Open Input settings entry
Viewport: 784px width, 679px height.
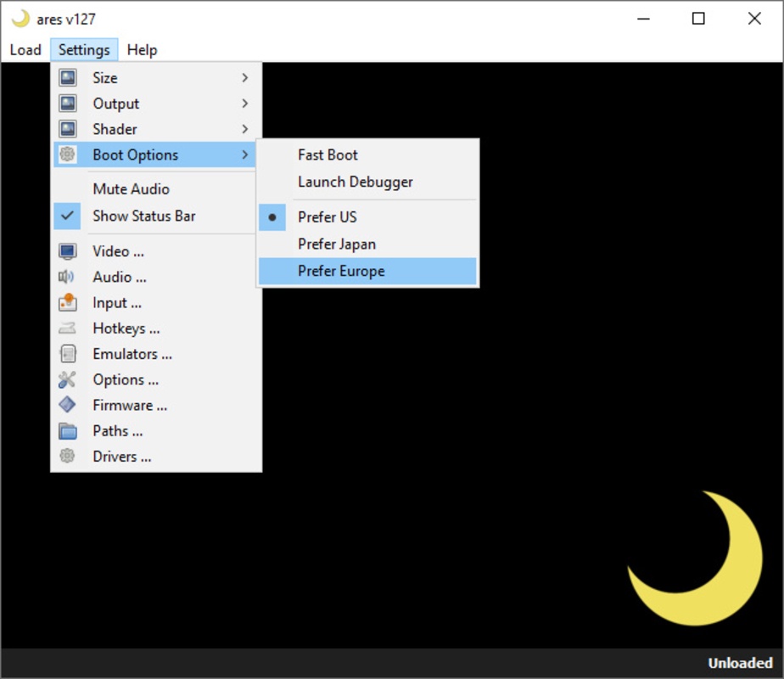[x=156, y=302]
